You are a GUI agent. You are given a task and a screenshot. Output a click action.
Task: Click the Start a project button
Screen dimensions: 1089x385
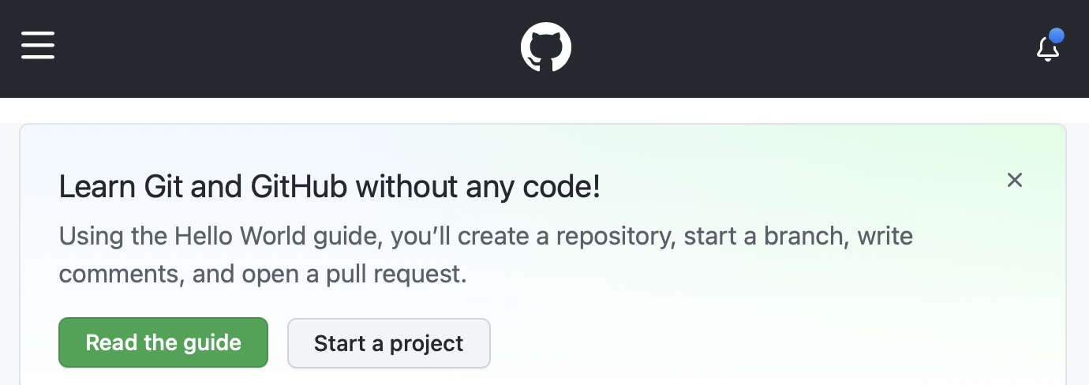click(x=388, y=343)
